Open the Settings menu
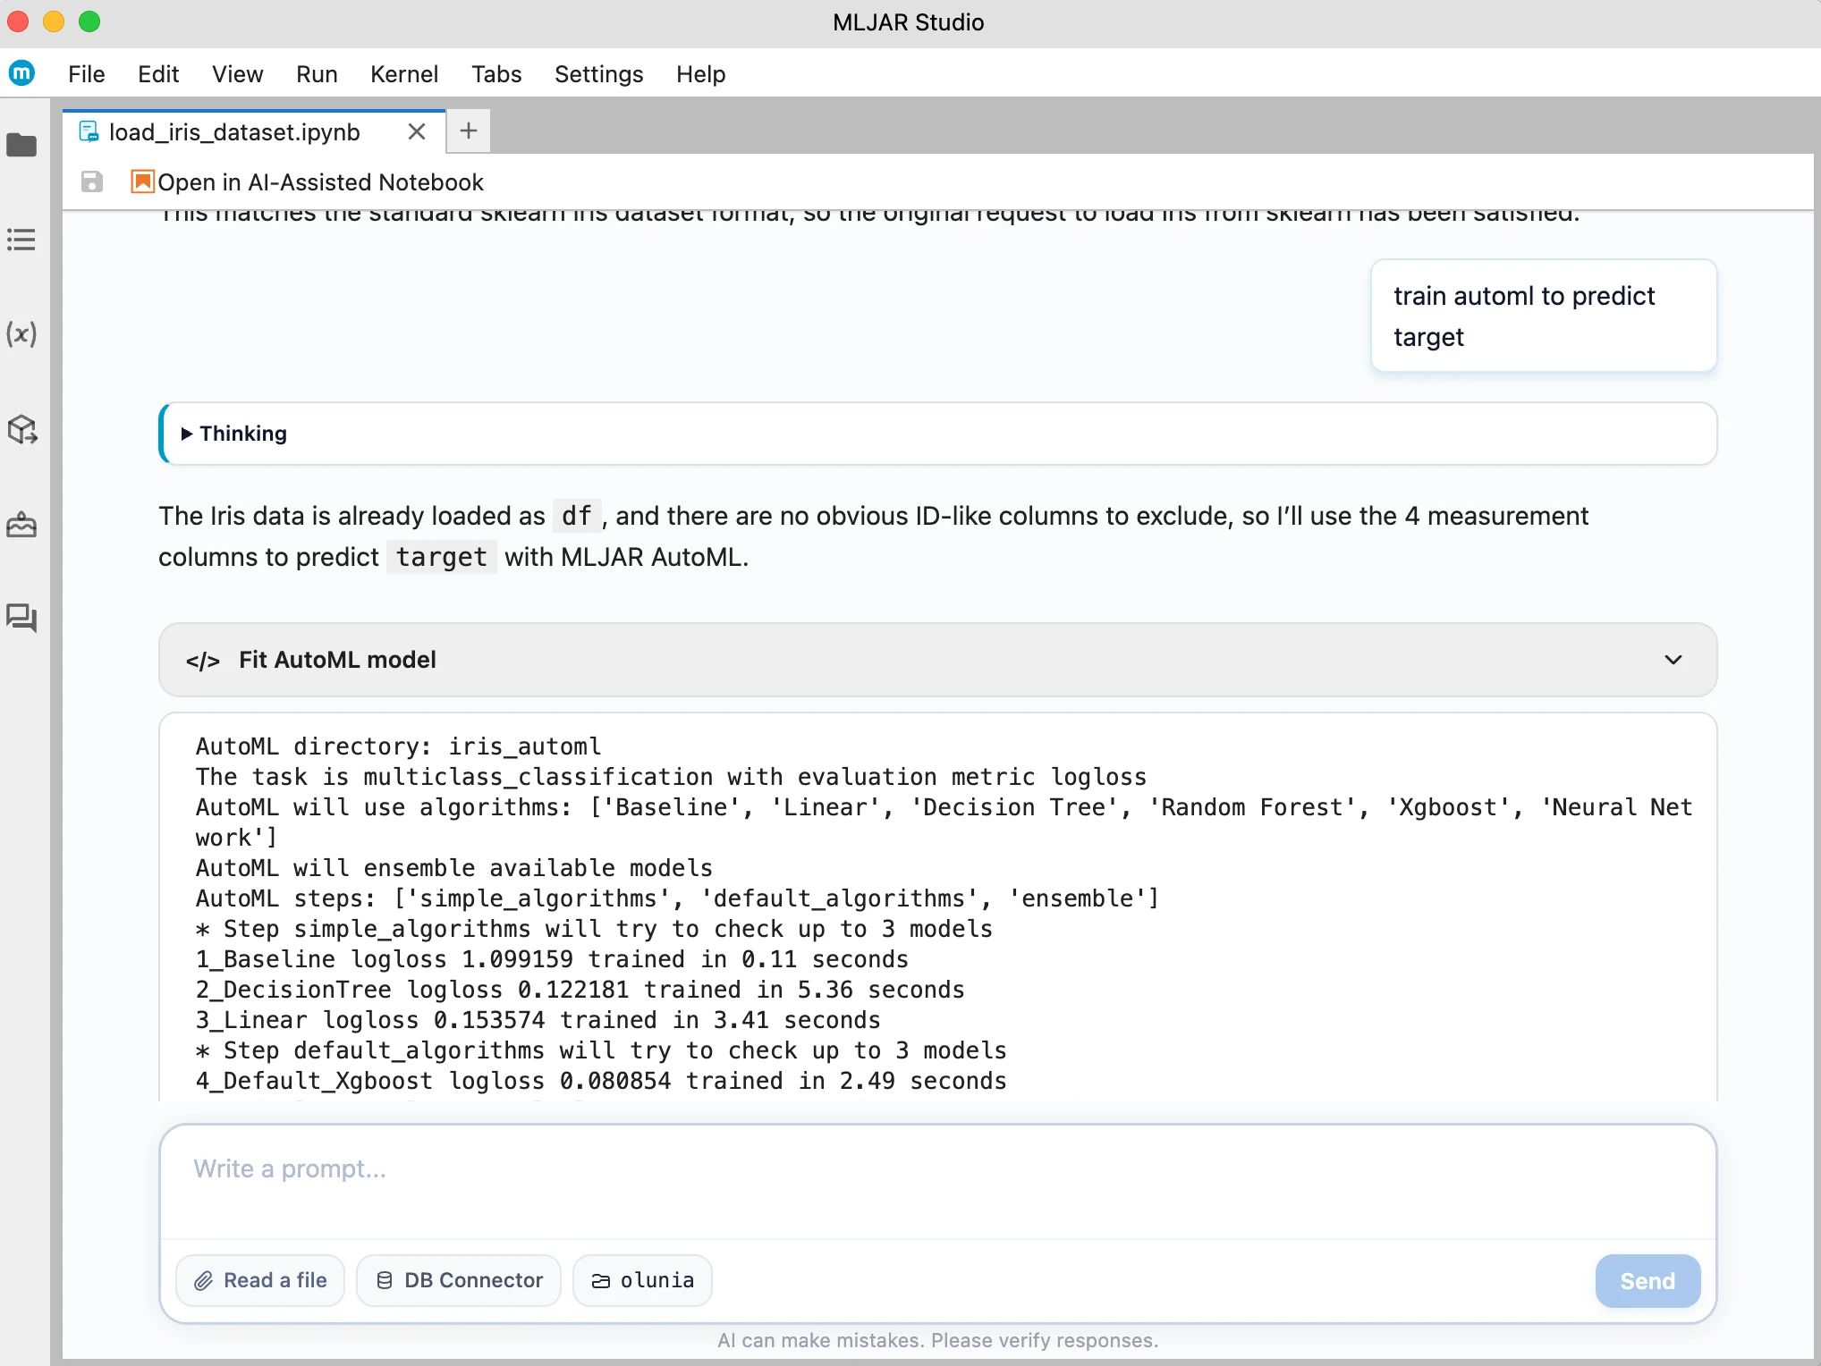Viewport: 1821px width, 1366px height. (x=598, y=74)
